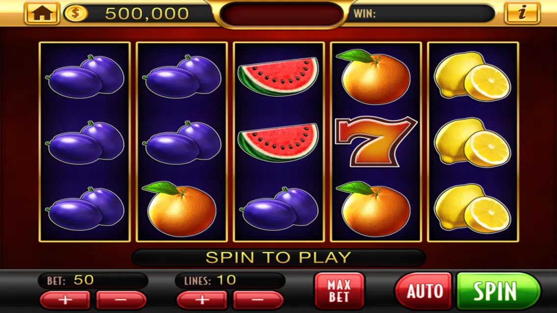This screenshot has width=557, height=313.
Task: Tap the gold dollar coin icon
Action: [x=76, y=14]
